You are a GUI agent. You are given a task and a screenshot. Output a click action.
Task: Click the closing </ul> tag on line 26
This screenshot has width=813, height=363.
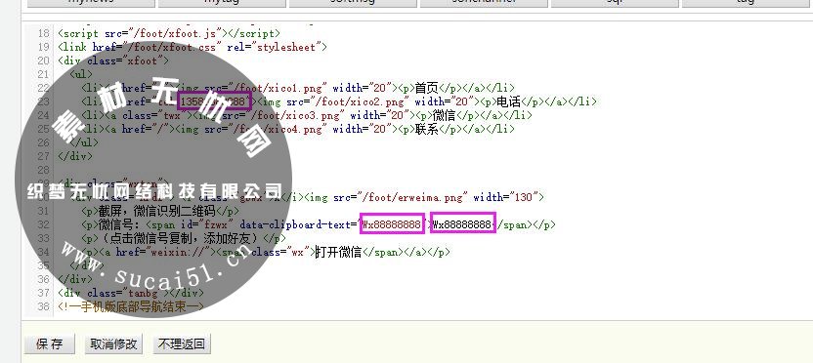[x=84, y=142]
